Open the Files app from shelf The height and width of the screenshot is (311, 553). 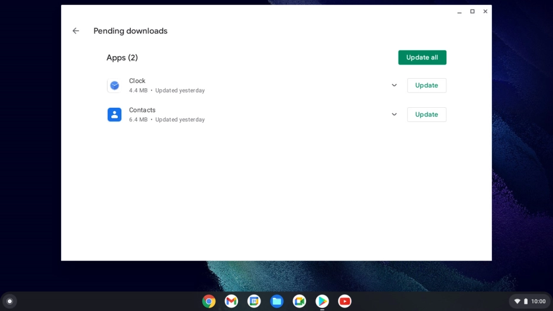tap(277, 301)
